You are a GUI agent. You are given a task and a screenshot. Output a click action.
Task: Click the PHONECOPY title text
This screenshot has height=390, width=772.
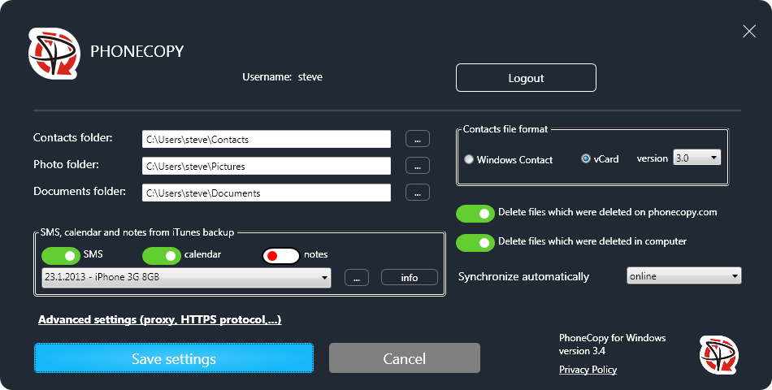point(137,51)
